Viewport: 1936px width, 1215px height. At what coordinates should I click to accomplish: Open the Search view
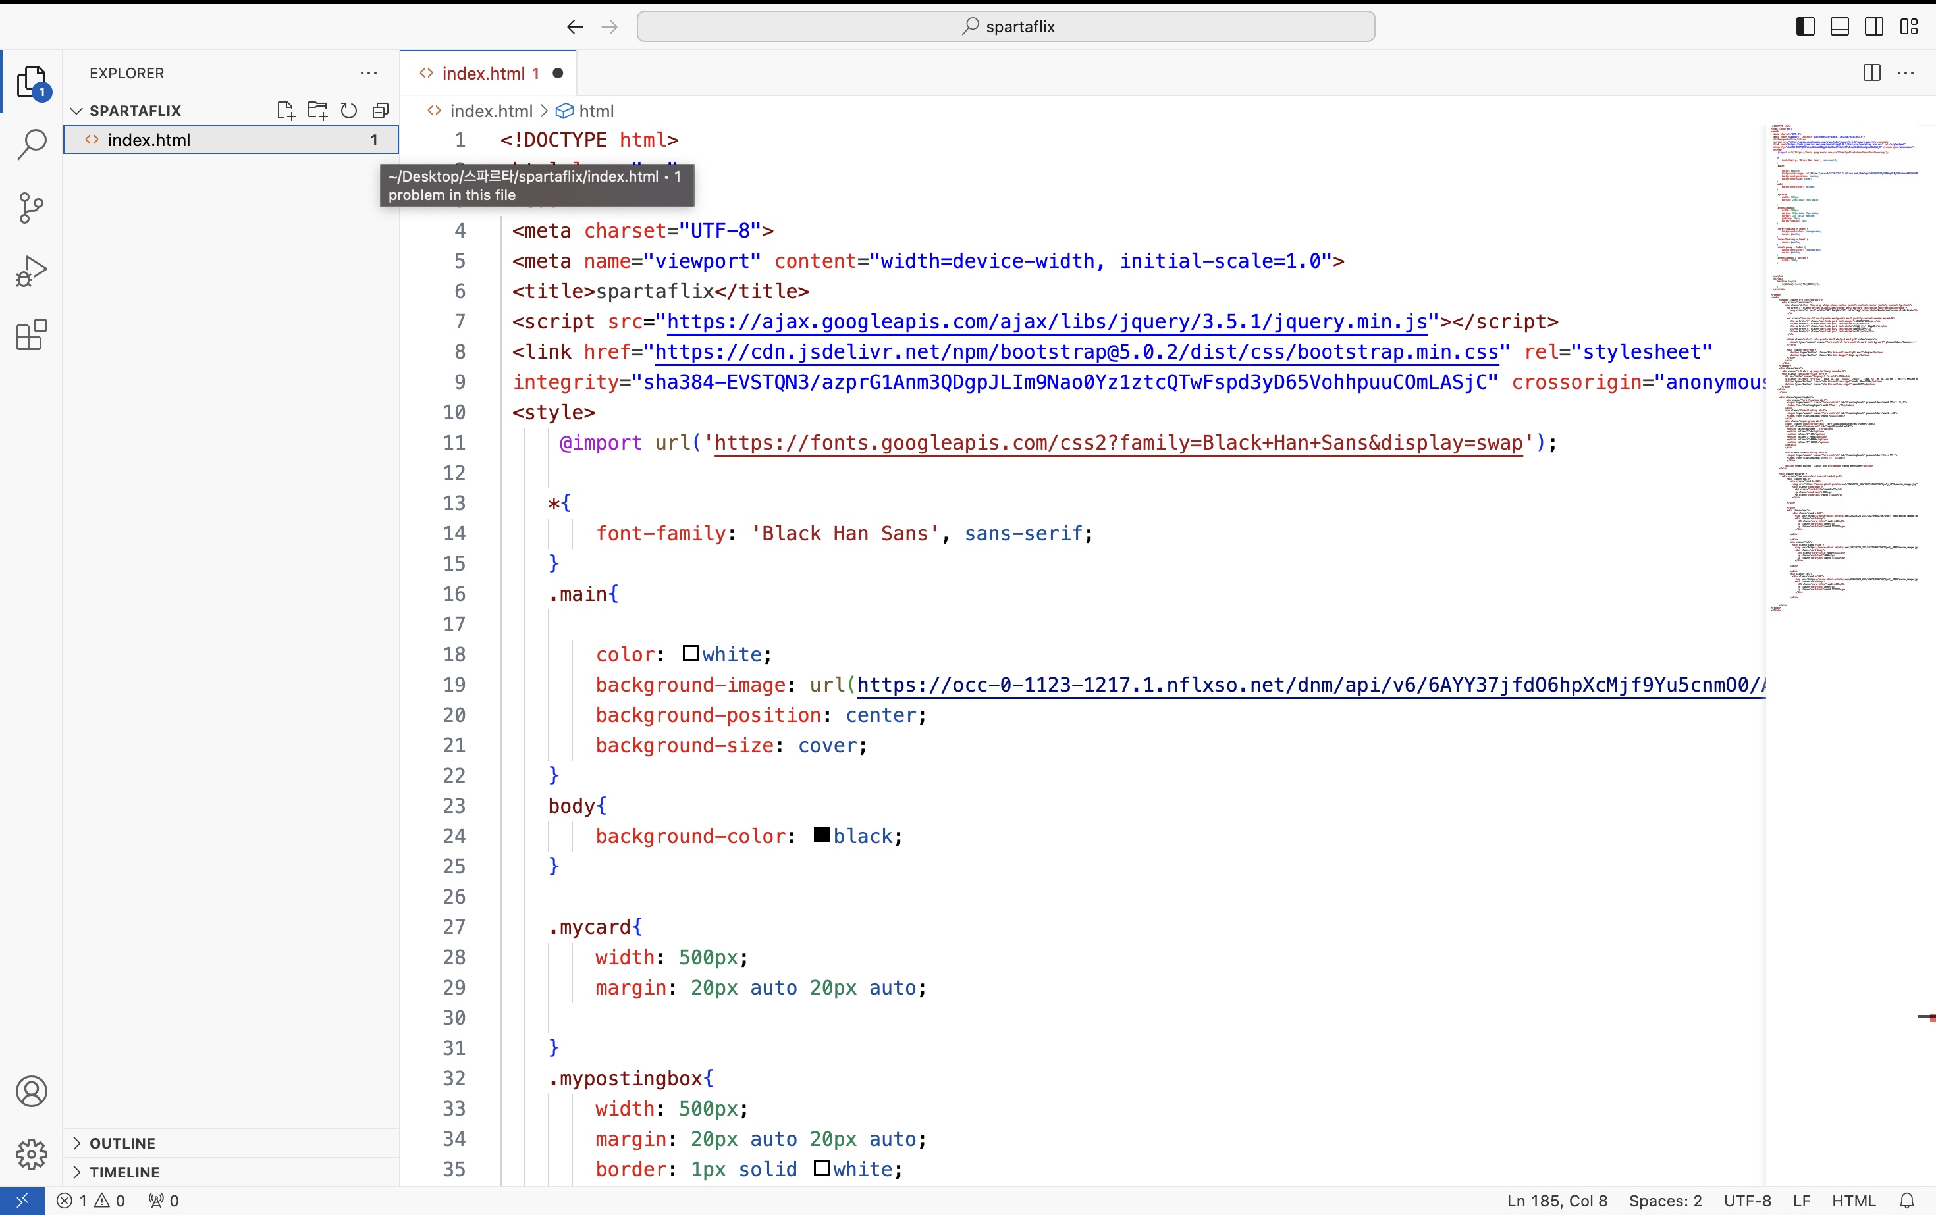point(32,145)
